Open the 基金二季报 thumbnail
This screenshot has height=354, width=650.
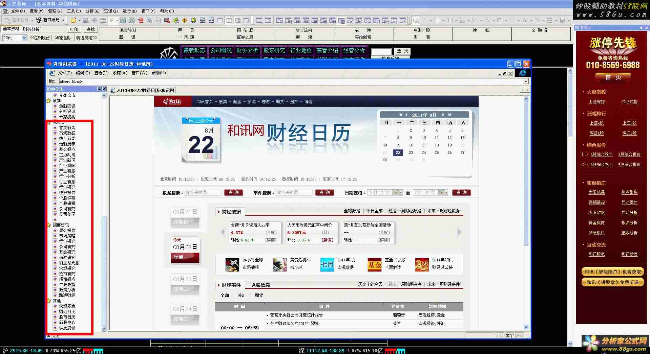(x=375, y=264)
